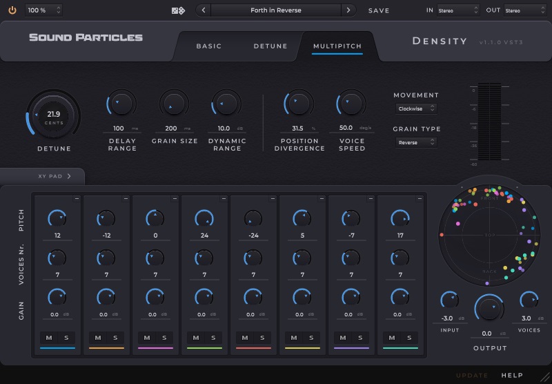Screen dimensions: 552x384
Task: Click the dice randomize preset icon
Action: (177, 10)
